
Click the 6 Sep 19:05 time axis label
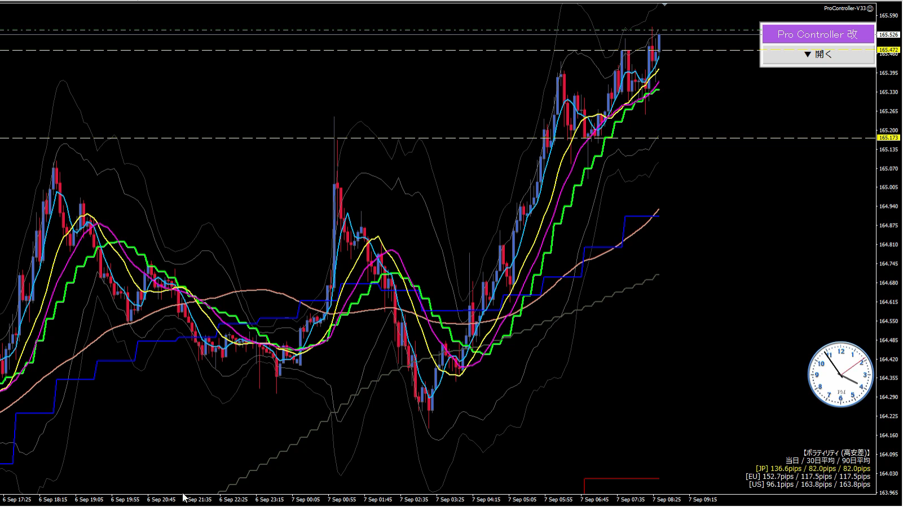[89, 500]
